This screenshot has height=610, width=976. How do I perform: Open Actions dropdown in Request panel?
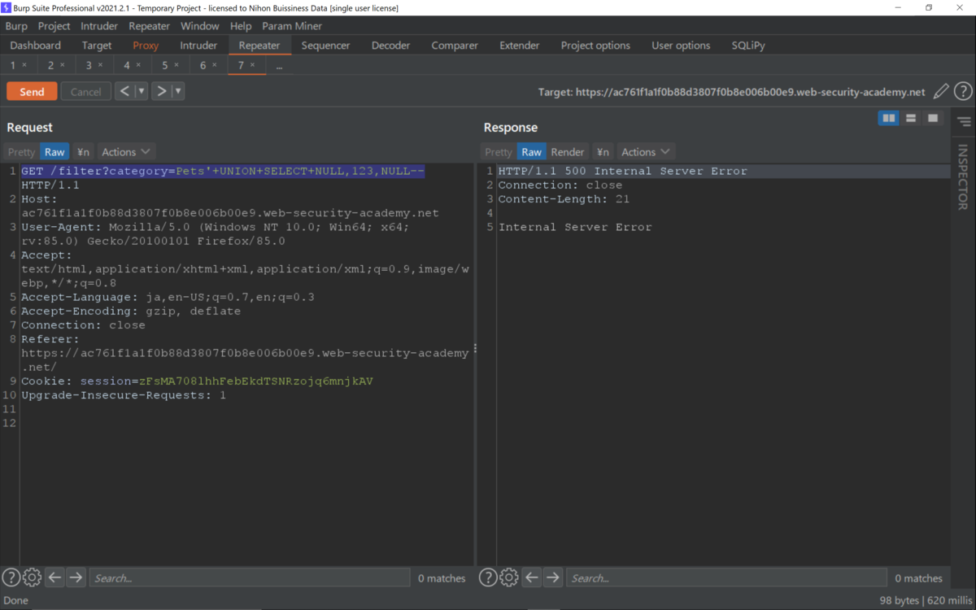coord(126,152)
